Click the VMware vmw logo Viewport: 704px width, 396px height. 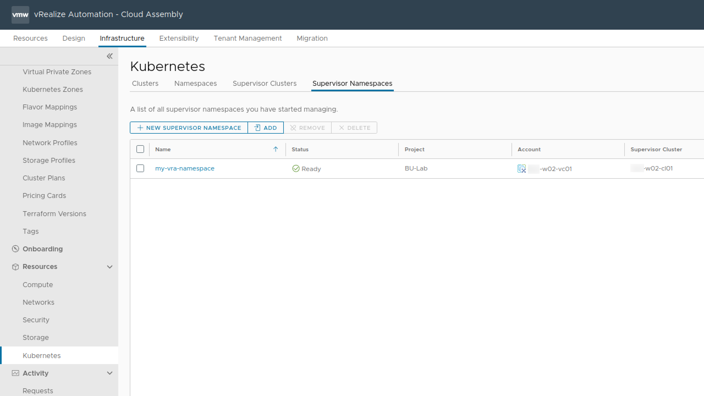point(20,15)
